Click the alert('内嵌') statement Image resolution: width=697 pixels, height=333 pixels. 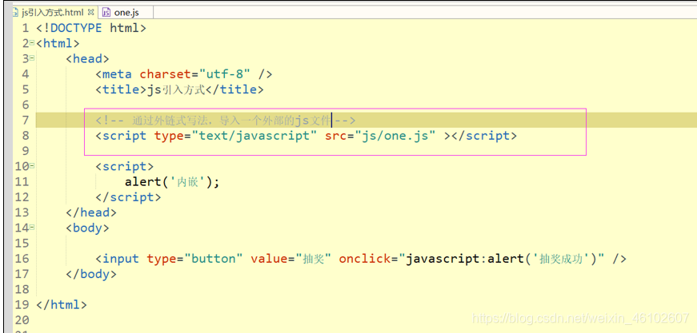click(x=172, y=182)
